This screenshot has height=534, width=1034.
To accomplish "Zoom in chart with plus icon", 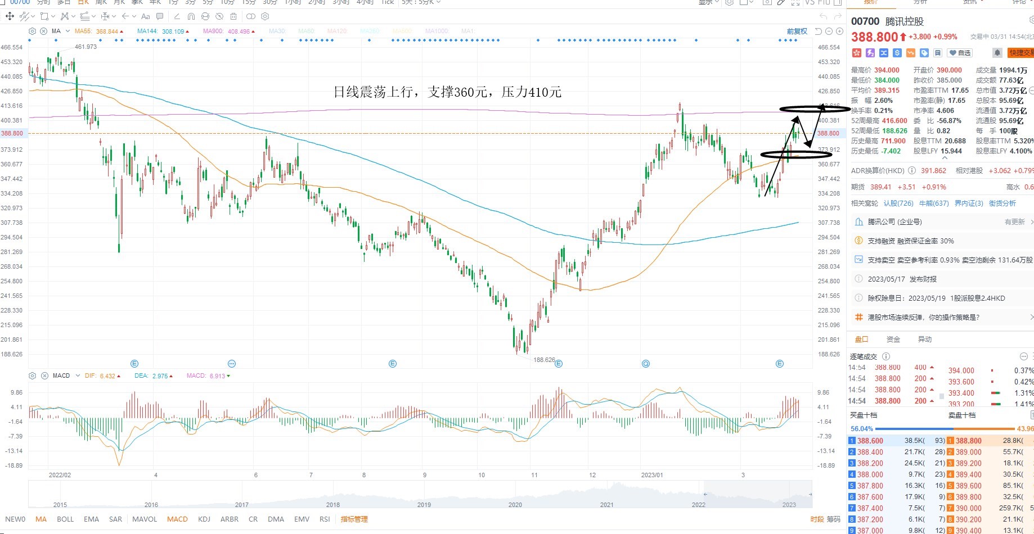I will pos(839,31).
